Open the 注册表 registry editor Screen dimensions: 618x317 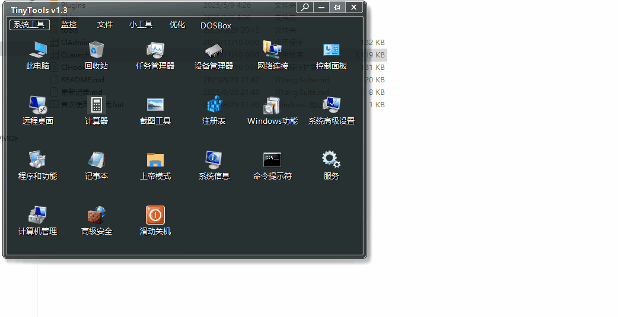[x=214, y=106]
